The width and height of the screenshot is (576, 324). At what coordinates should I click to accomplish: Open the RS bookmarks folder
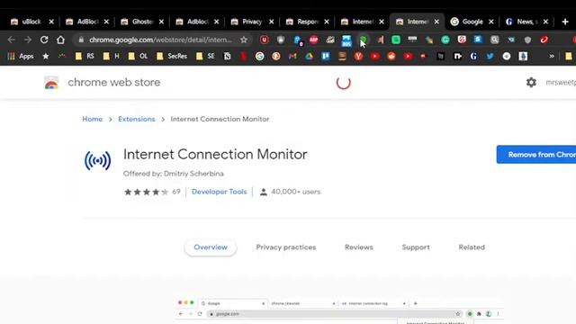point(85,56)
